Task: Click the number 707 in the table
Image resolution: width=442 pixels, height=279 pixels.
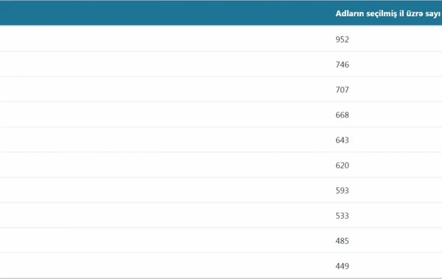Action: point(343,90)
